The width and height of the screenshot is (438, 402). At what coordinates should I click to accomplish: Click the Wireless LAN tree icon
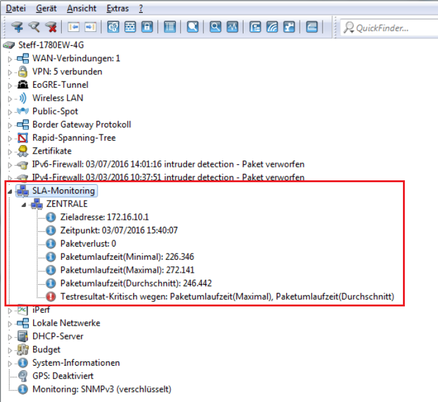click(x=23, y=98)
